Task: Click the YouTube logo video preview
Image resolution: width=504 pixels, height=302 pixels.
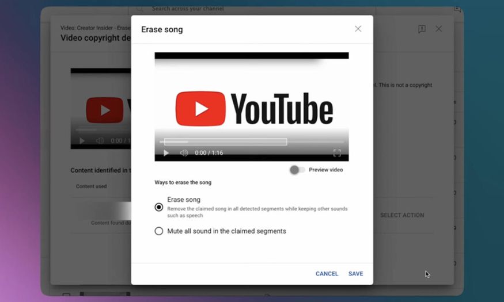Action: point(252,106)
